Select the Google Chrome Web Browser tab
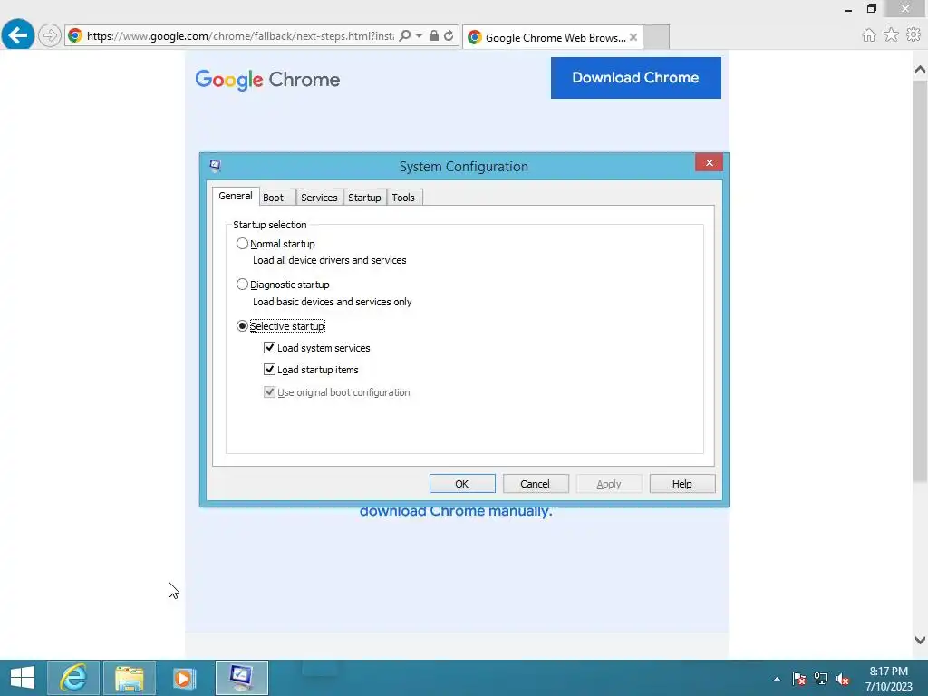928x696 pixels. (553, 36)
